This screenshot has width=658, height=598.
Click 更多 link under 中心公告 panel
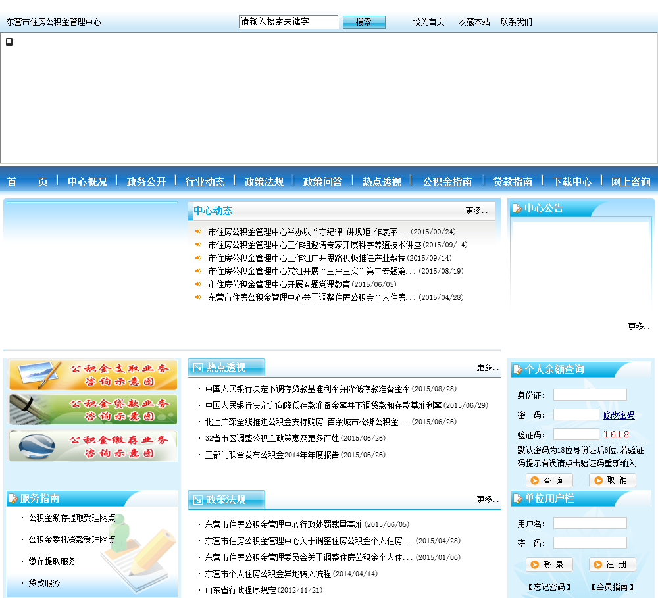(x=638, y=326)
